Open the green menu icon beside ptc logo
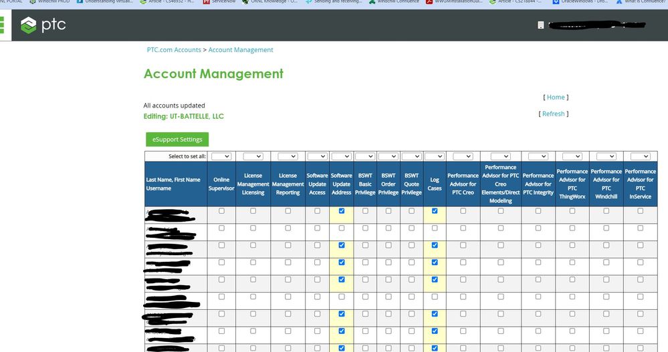 [2, 25]
